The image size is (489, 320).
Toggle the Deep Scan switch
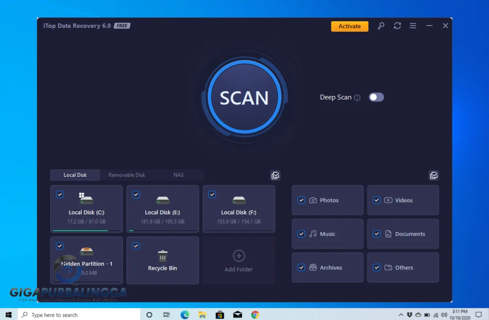point(376,97)
